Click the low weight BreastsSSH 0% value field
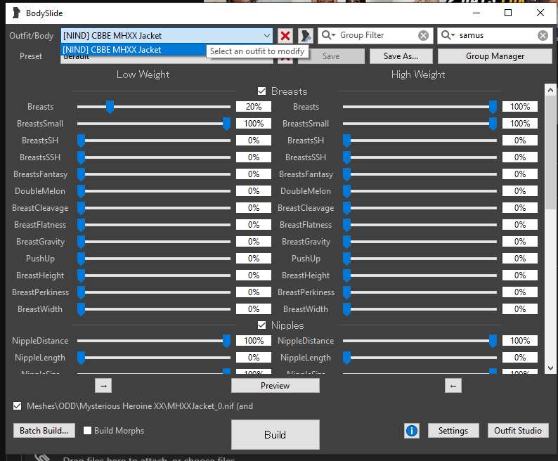Image resolution: width=558 pixels, height=461 pixels. click(x=254, y=157)
